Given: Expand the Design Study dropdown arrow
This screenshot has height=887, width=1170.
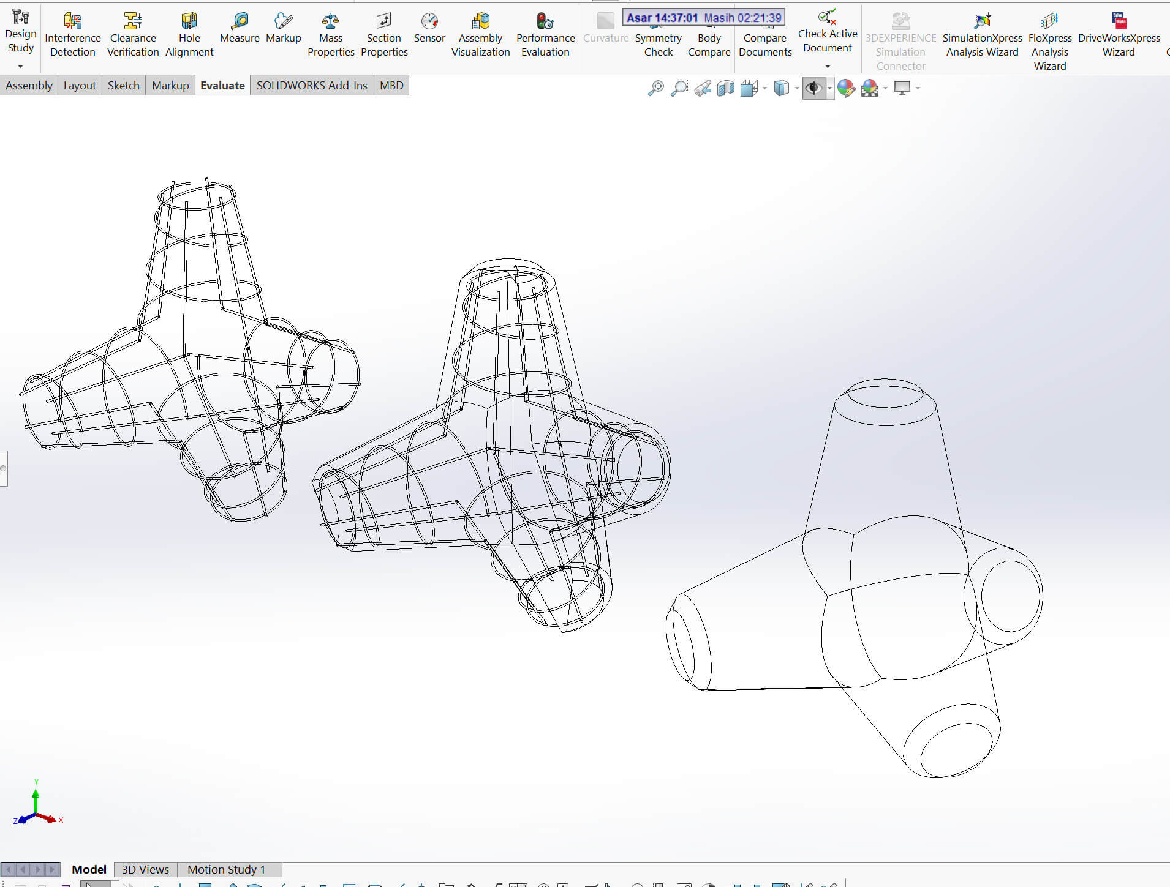Looking at the screenshot, I should pos(20,66).
